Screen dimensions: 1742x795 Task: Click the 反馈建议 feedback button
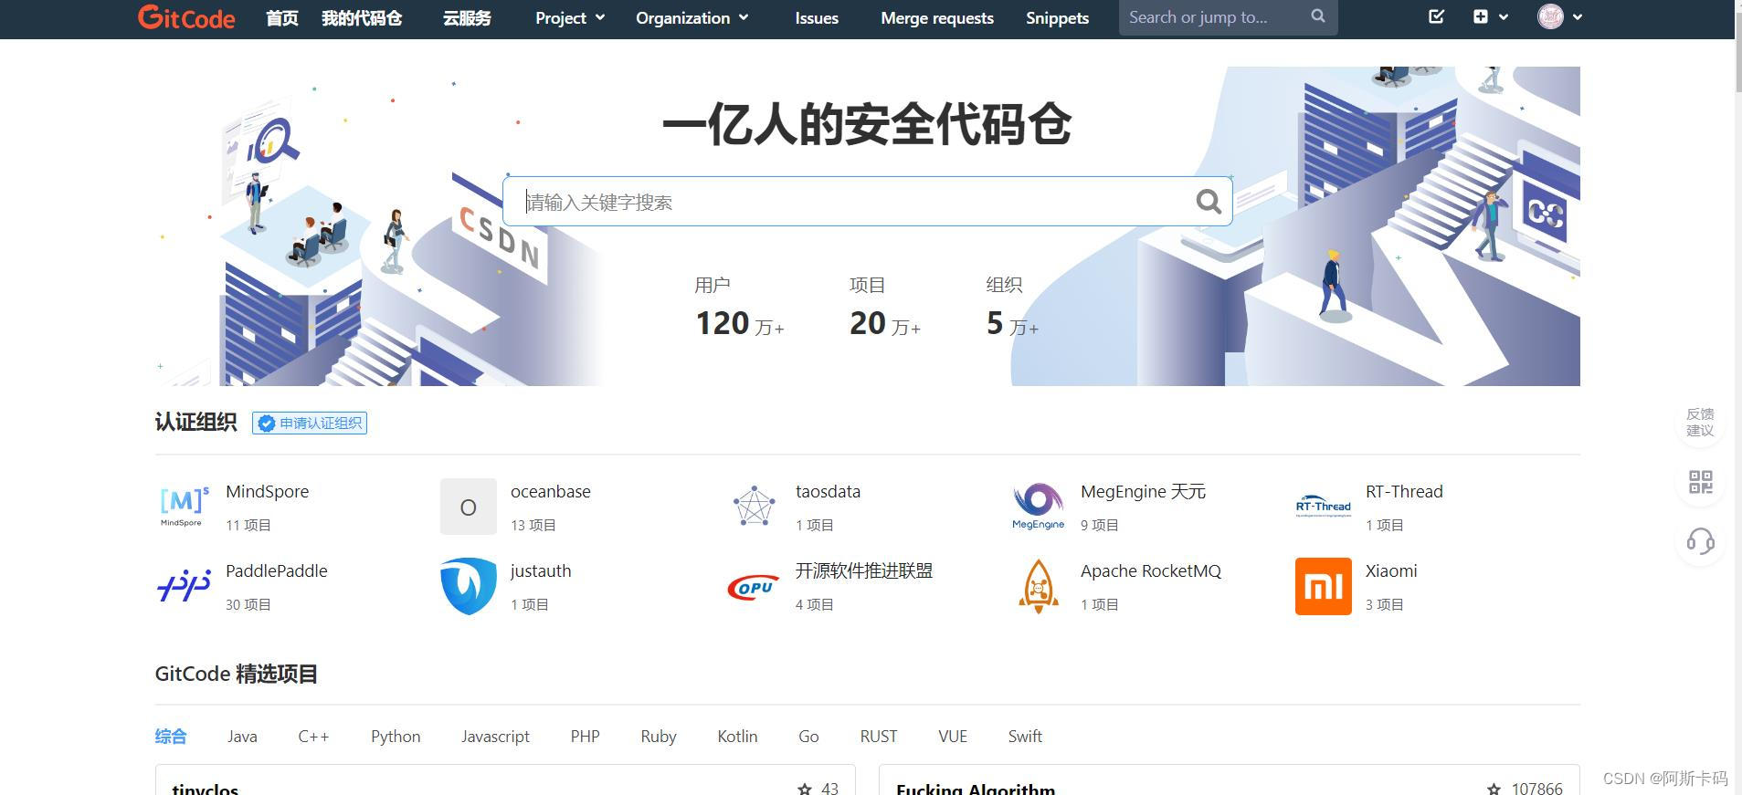click(x=1700, y=423)
